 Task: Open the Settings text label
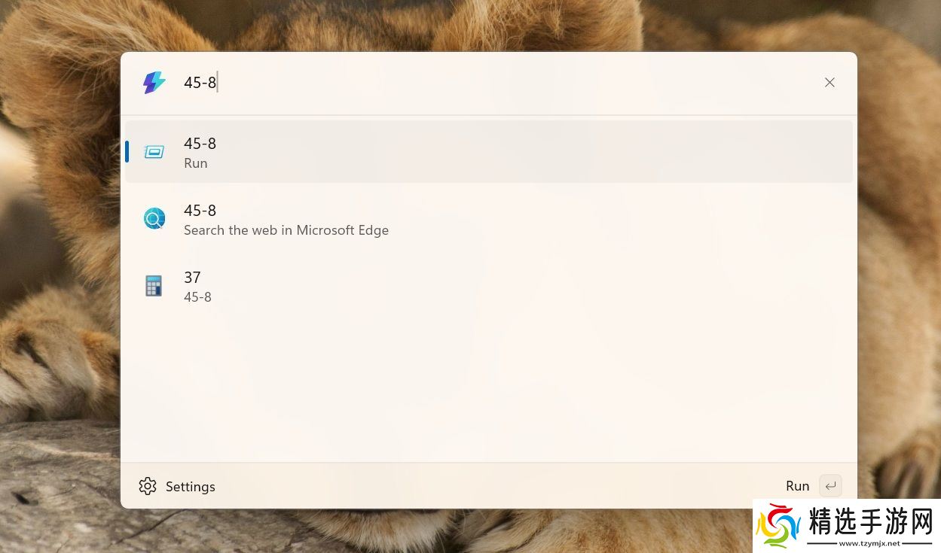click(x=191, y=487)
